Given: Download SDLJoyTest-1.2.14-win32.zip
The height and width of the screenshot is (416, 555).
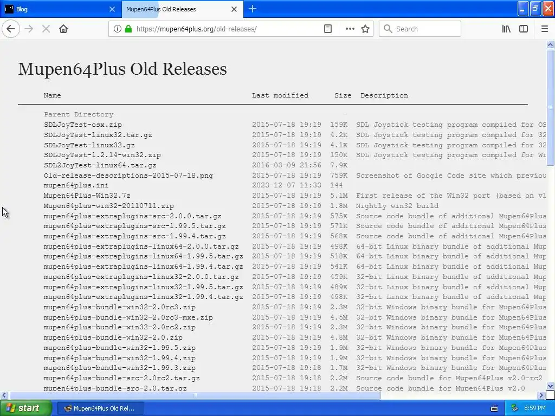Looking at the screenshot, I should click(x=102, y=155).
